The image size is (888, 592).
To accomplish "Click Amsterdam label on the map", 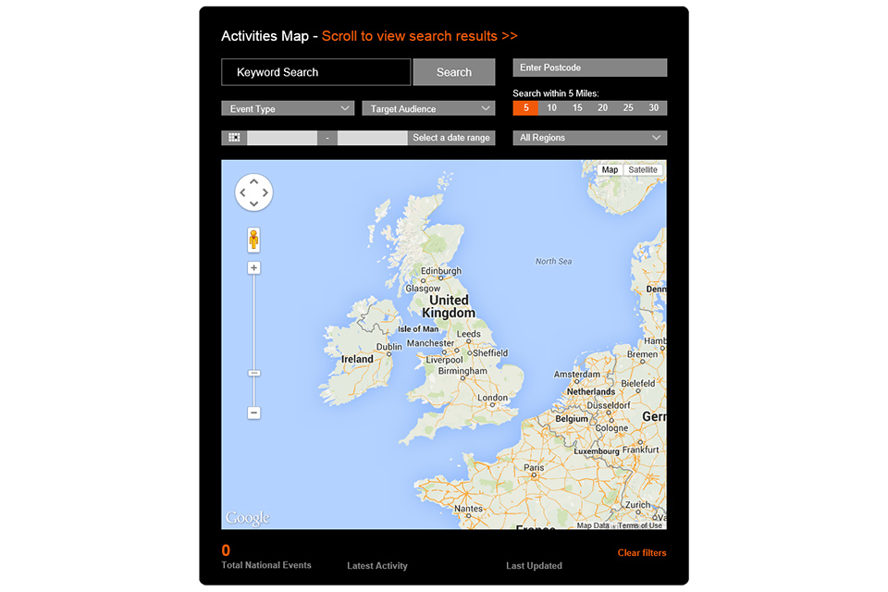I will 576,375.
